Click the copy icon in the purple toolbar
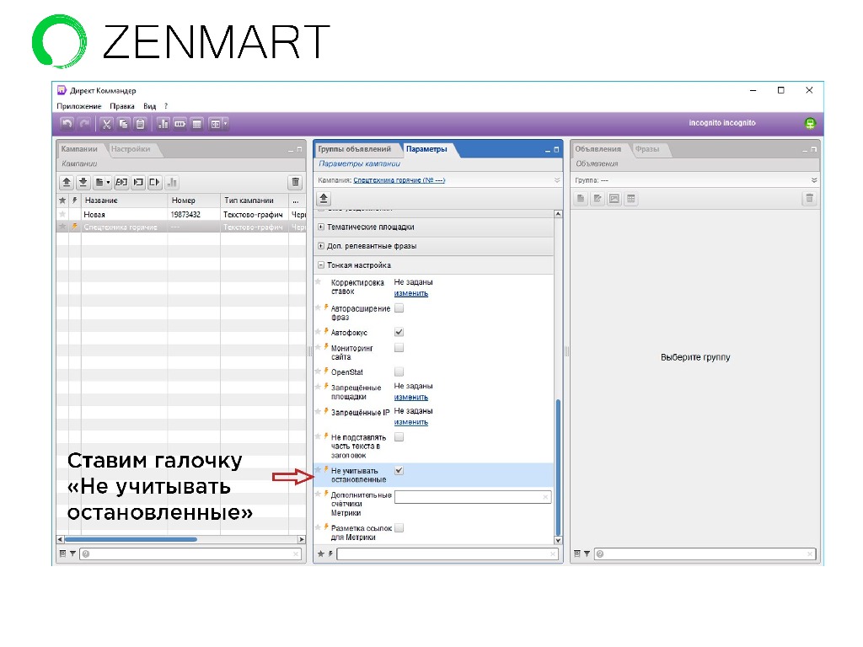 (123, 124)
